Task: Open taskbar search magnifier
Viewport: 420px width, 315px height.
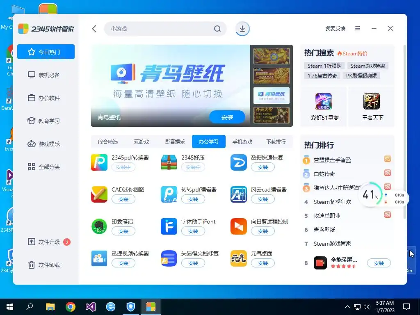Action: tap(30, 306)
